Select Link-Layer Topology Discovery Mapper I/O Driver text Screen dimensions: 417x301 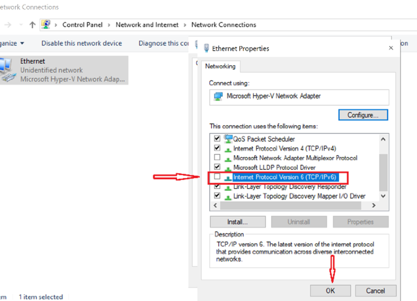click(299, 196)
